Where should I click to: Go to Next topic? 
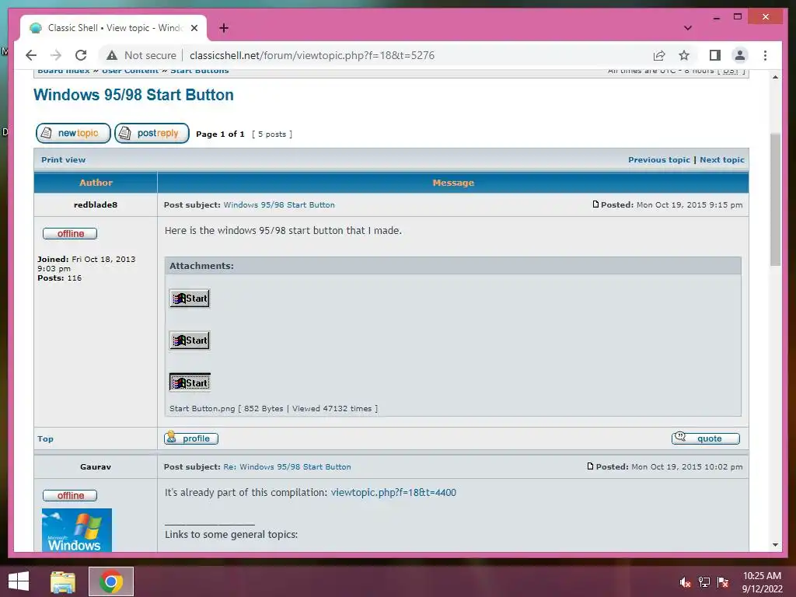pos(722,160)
